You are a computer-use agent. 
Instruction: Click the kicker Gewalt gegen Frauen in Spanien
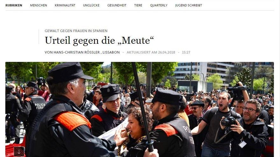coord(76,31)
